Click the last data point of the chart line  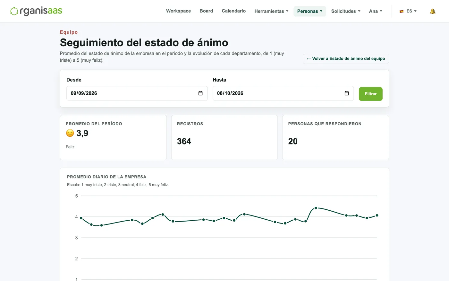pyautogui.click(x=377, y=215)
